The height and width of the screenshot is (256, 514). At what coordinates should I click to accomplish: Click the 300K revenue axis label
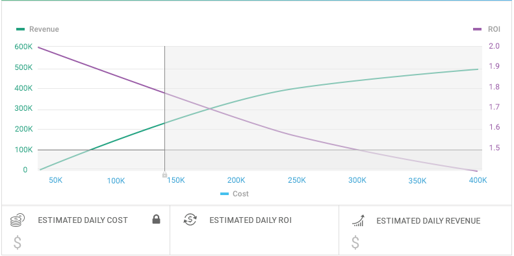pos(23,108)
